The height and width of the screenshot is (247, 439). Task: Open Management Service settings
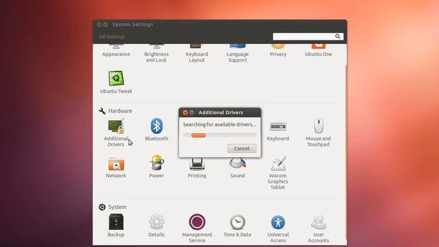pyautogui.click(x=197, y=228)
